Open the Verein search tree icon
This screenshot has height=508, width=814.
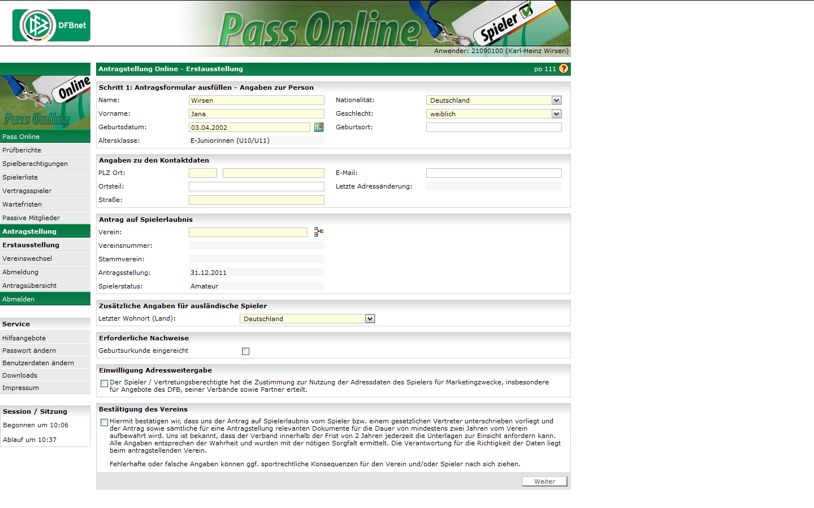click(319, 232)
